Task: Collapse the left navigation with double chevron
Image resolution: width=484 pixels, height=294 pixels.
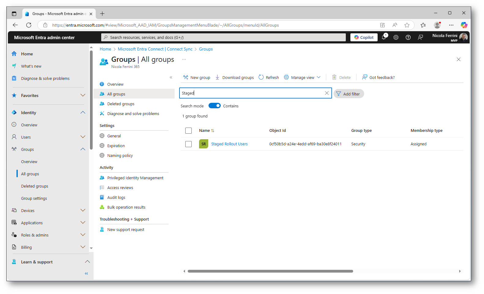Action: click(86, 274)
